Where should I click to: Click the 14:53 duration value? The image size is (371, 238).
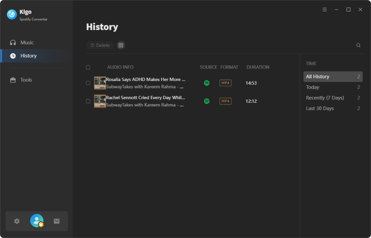click(251, 83)
